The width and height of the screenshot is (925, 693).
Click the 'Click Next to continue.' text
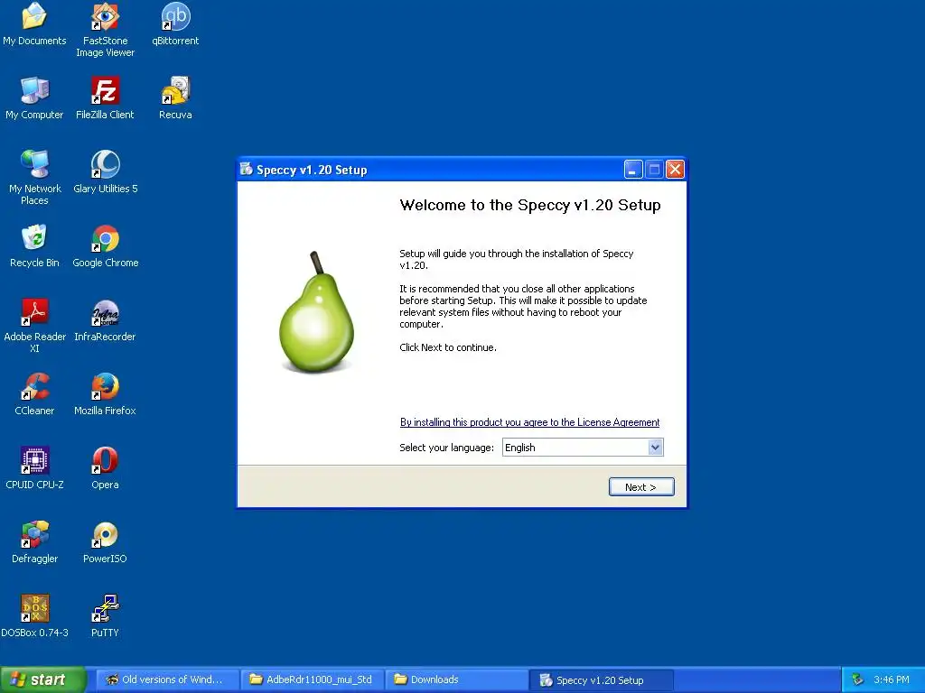coord(448,347)
